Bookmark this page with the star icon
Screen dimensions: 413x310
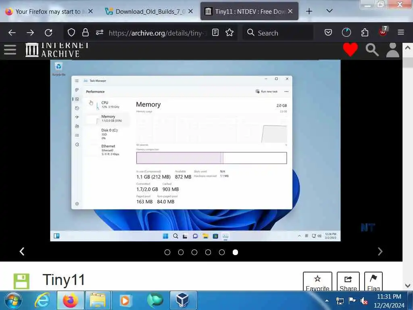point(229,33)
